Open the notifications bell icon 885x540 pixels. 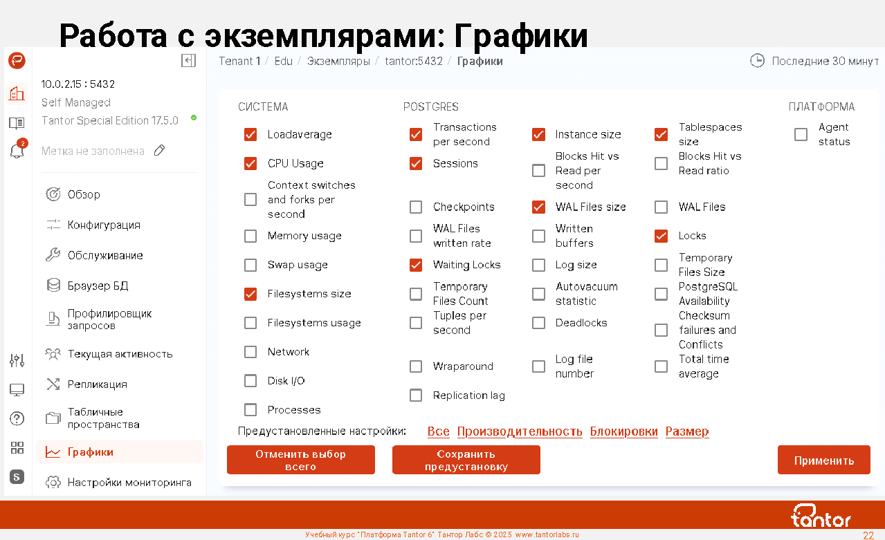(17, 151)
